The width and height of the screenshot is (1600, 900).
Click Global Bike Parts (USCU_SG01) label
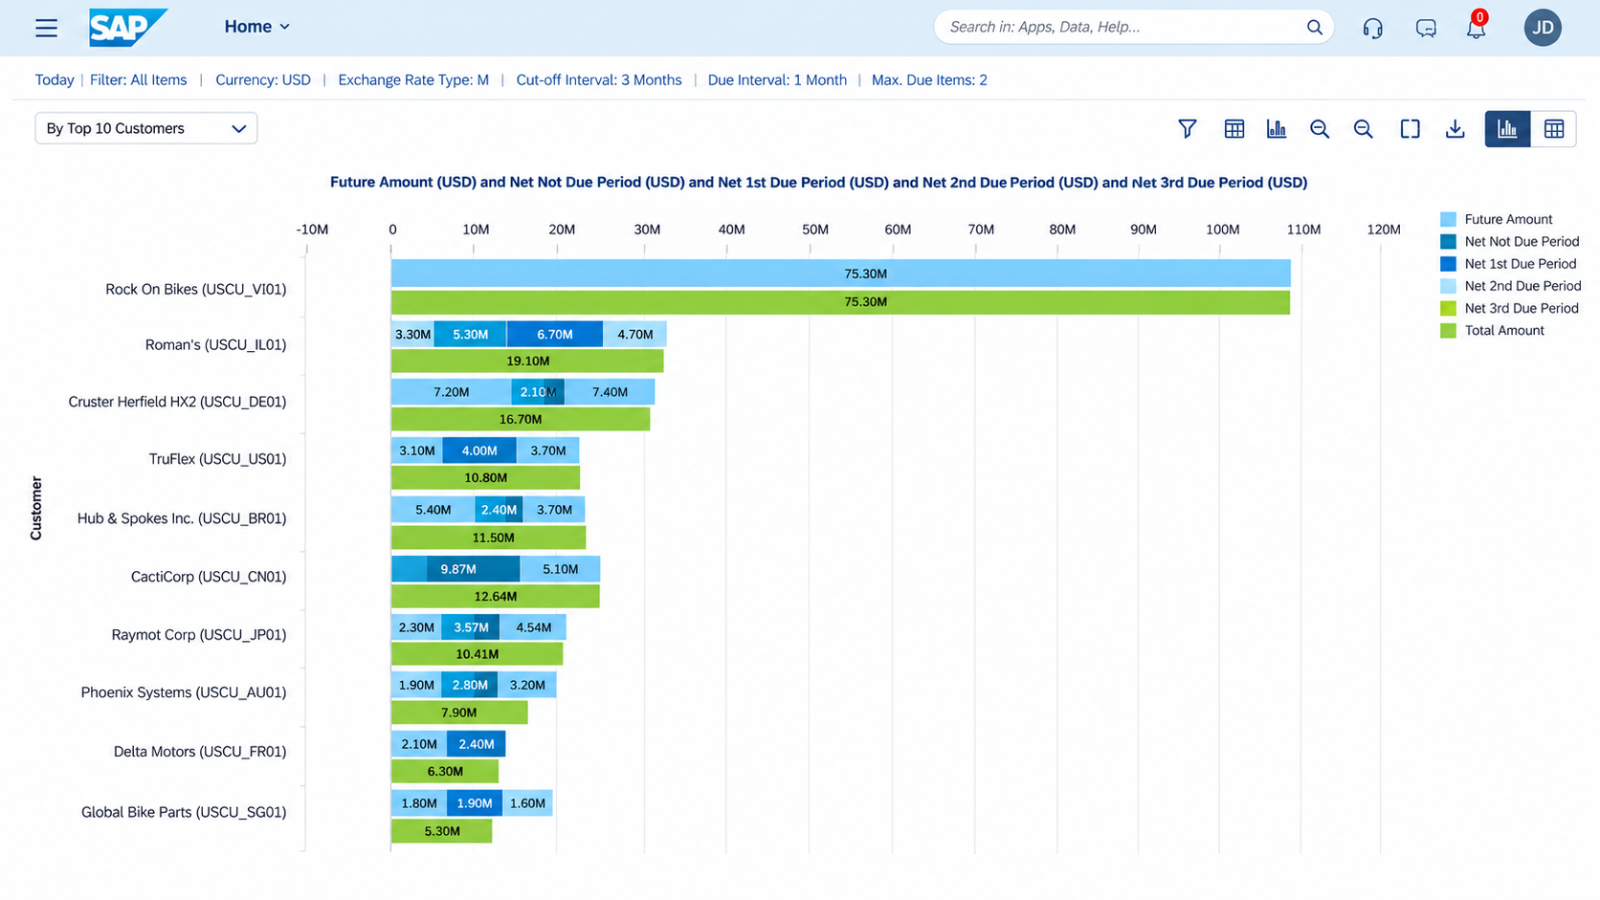(x=184, y=812)
